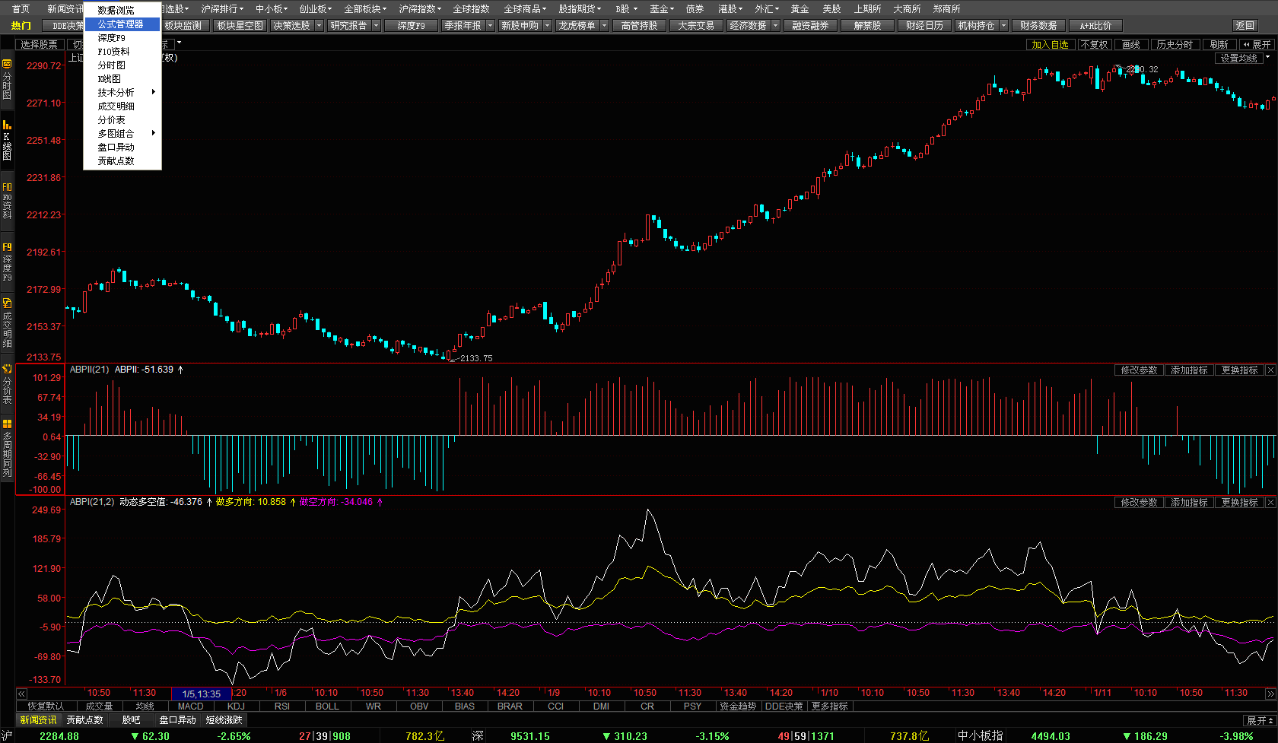Image resolution: width=1278 pixels, height=743 pixels.
Task: Open 技术分析 submenu
Action: click(x=122, y=93)
